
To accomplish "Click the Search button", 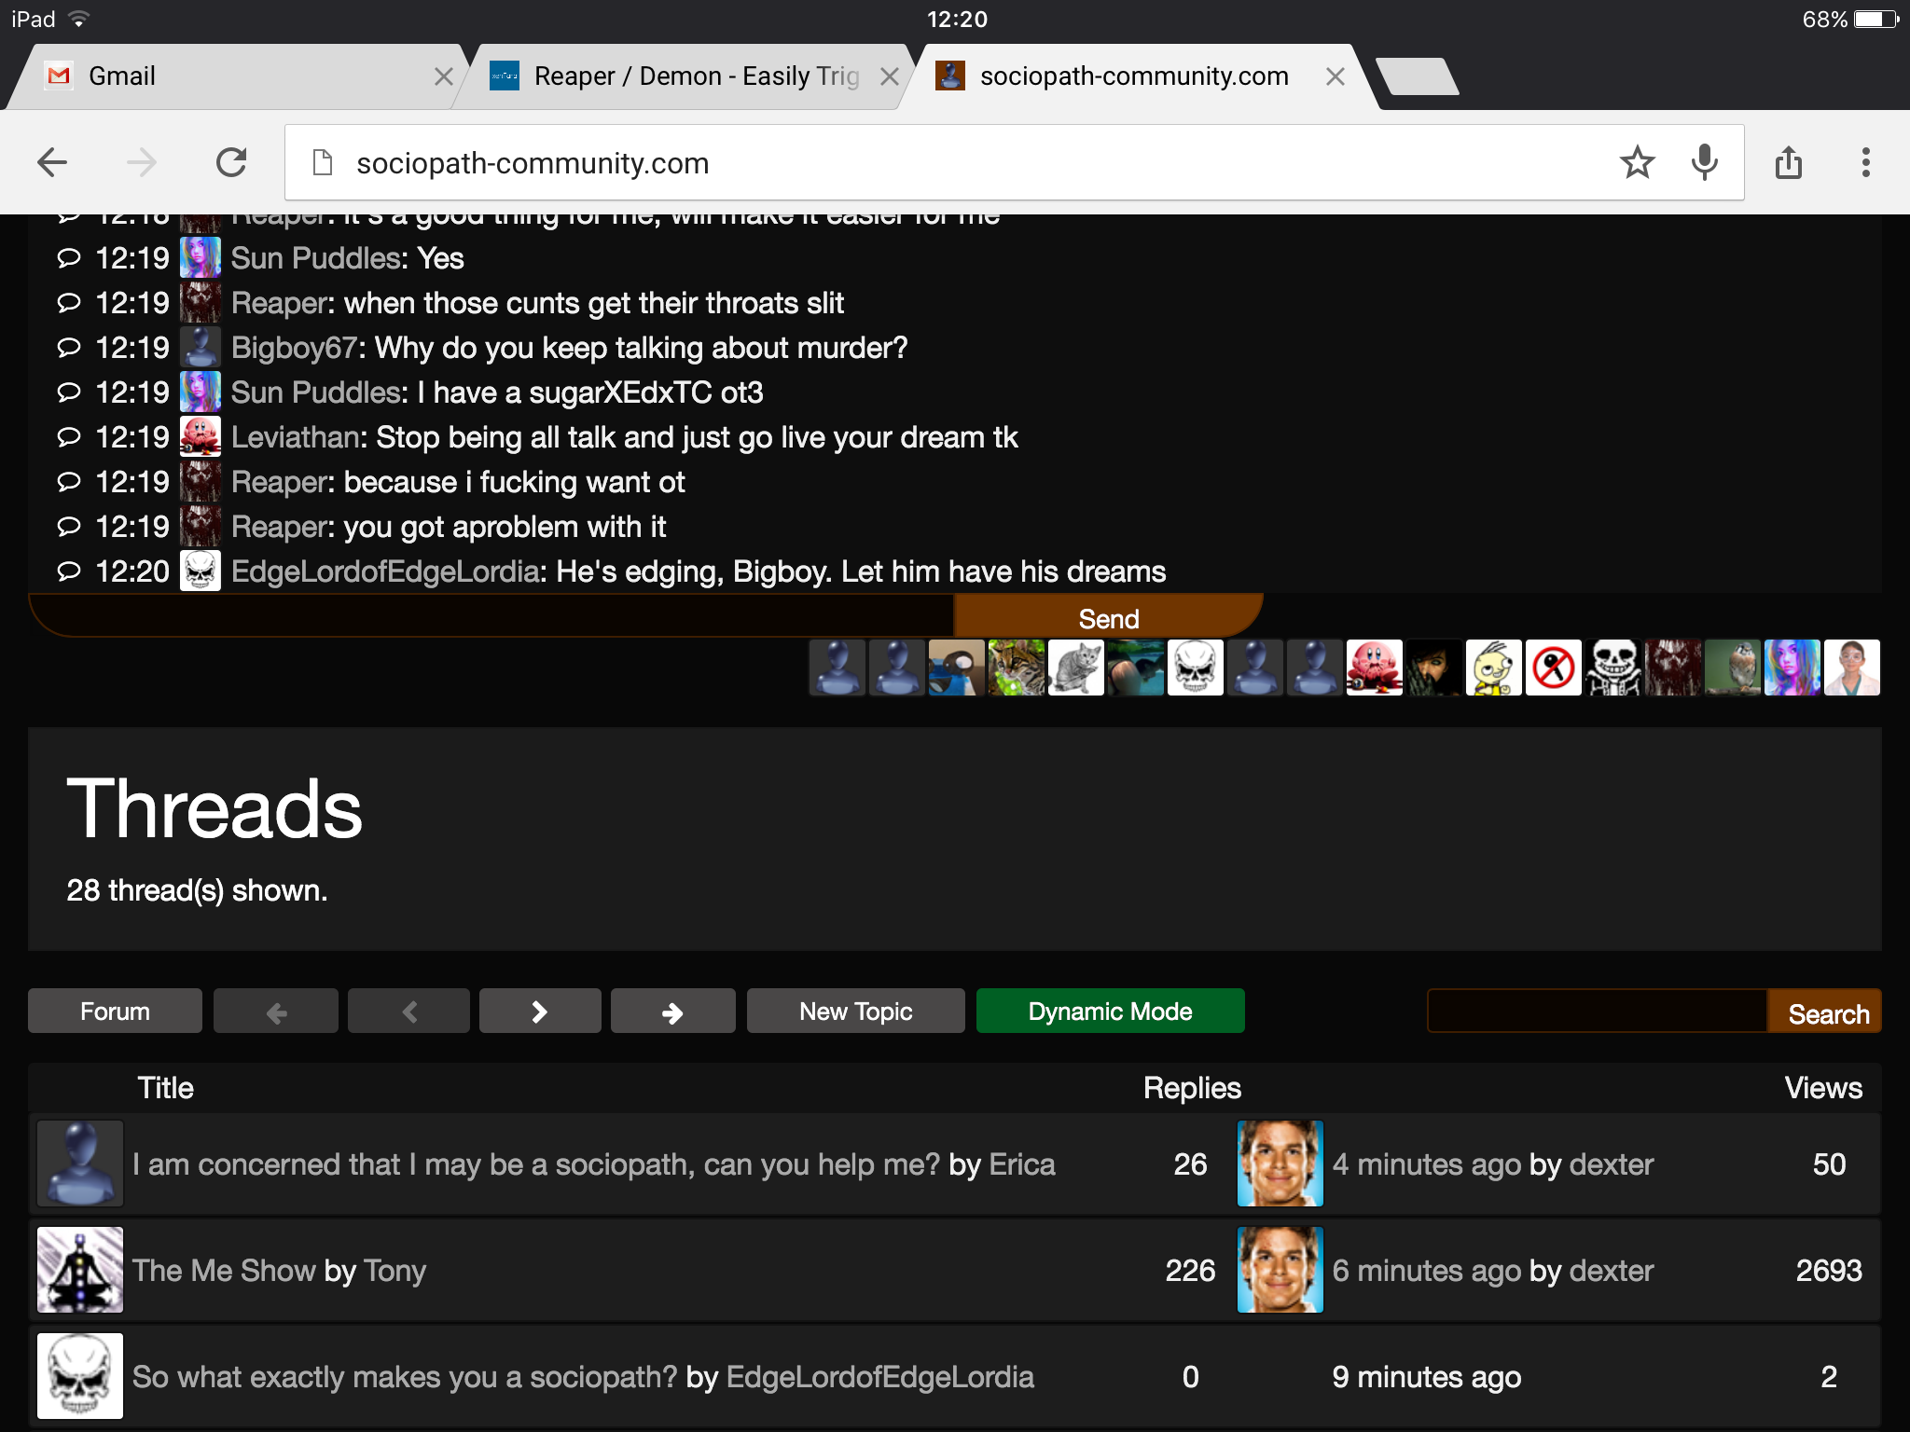I will click(1825, 1012).
